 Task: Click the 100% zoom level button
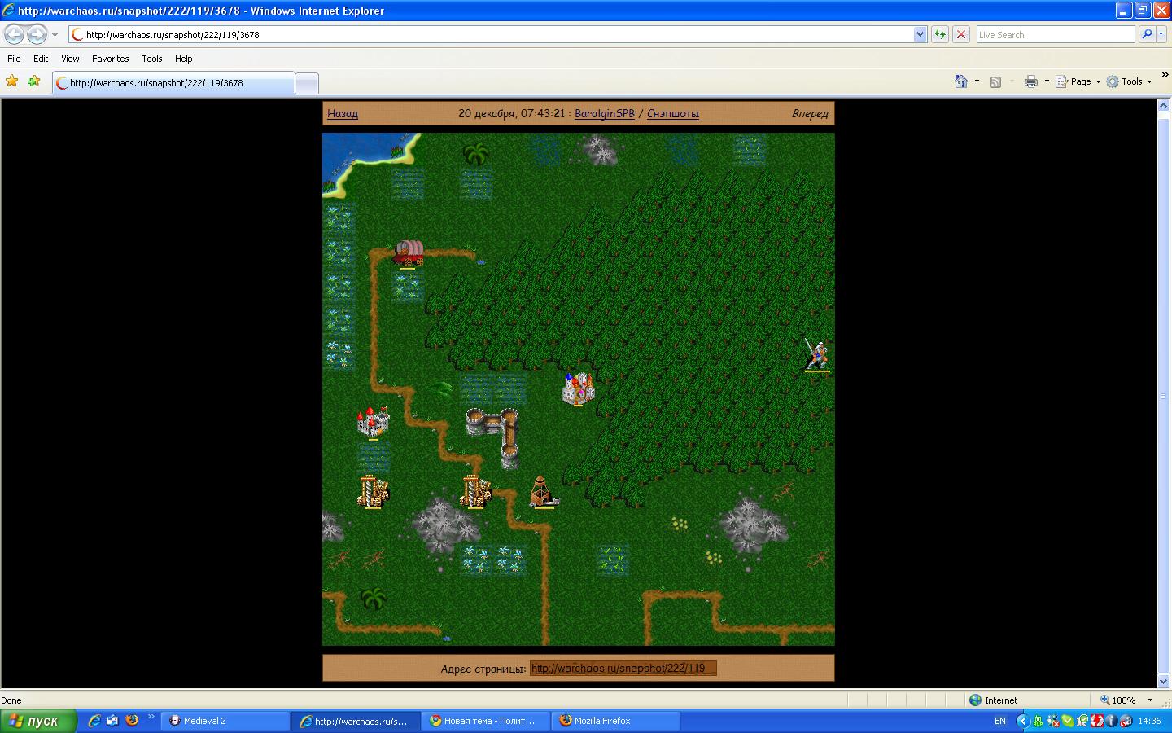(1117, 700)
